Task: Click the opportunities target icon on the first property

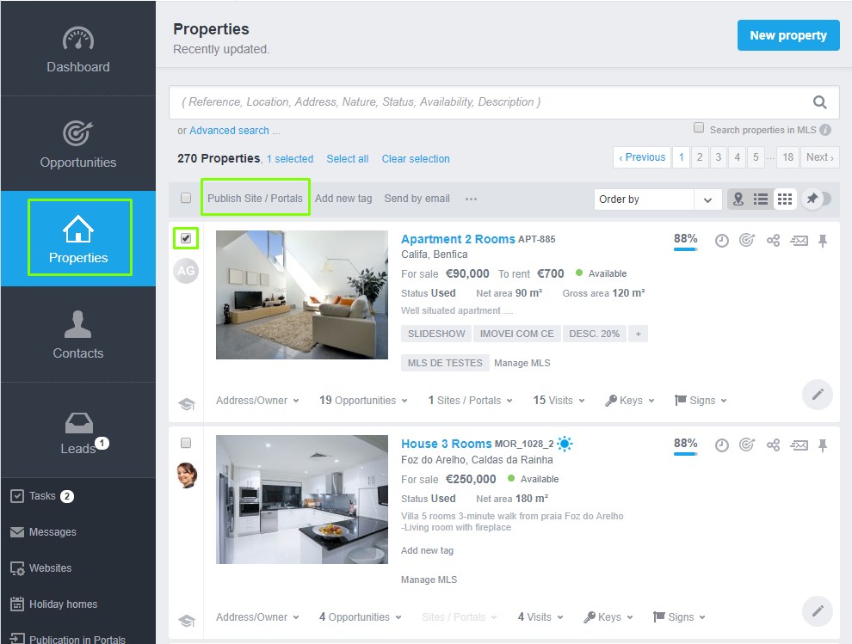Action: point(747,241)
